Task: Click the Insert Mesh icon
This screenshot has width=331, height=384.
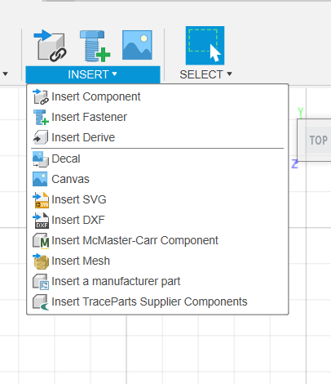Action: (x=41, y=261)
